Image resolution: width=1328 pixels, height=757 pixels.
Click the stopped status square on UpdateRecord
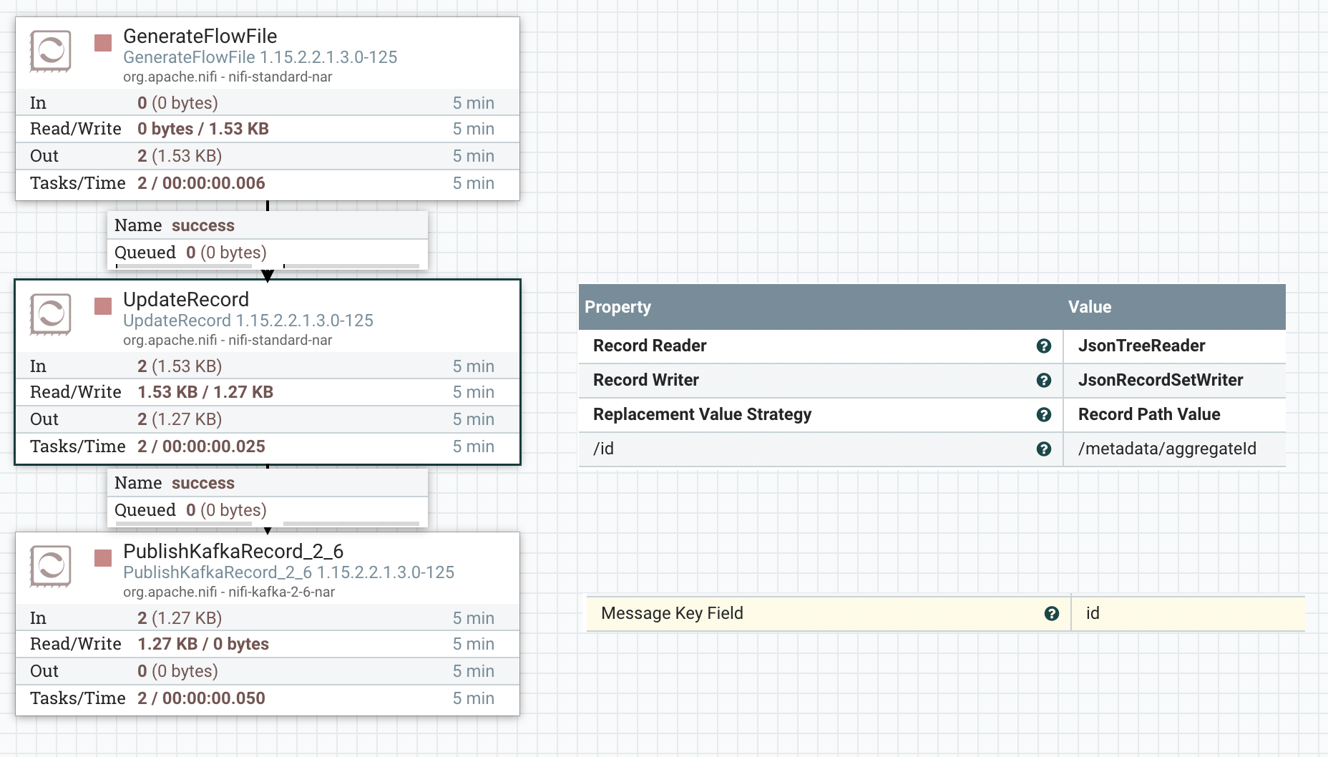click(102, 307)
